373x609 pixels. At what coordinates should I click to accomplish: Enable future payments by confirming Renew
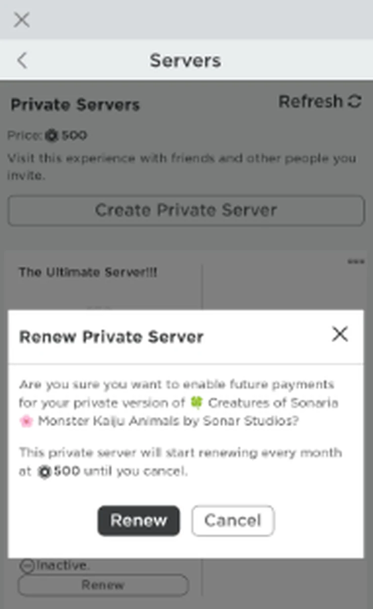coord(138,520)
